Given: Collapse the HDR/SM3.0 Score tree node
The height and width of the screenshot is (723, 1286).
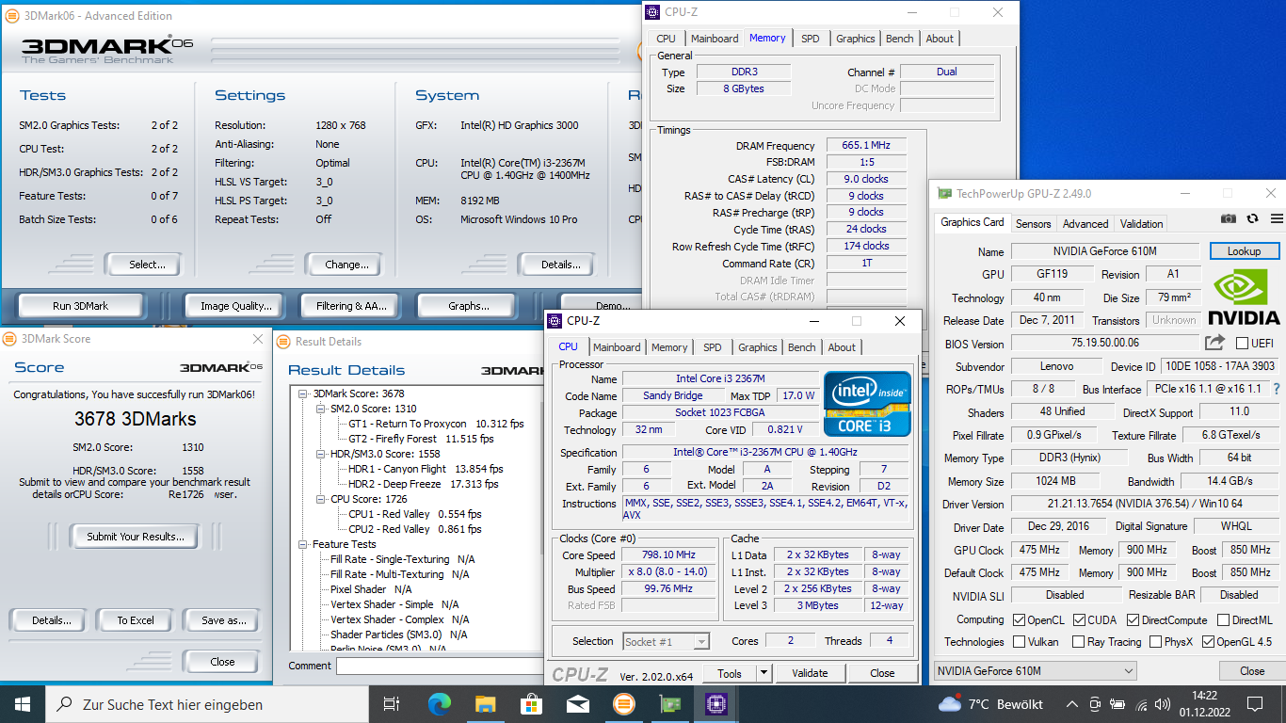Looking at the screenshot, I should [x=321, y=454].
